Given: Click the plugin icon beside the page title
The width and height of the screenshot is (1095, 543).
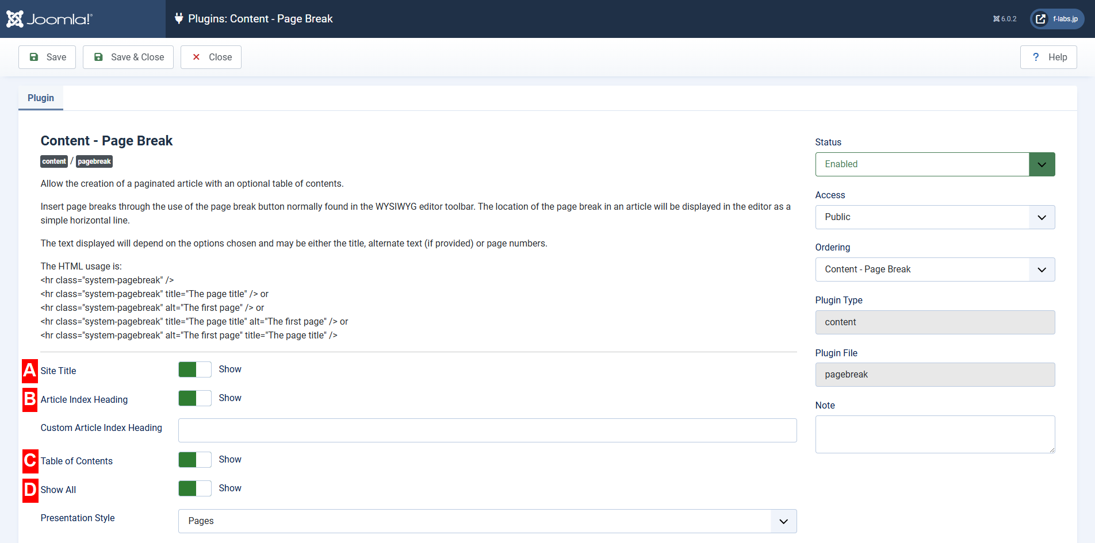Looking at the screenshot, I should (x=179, y=18).
